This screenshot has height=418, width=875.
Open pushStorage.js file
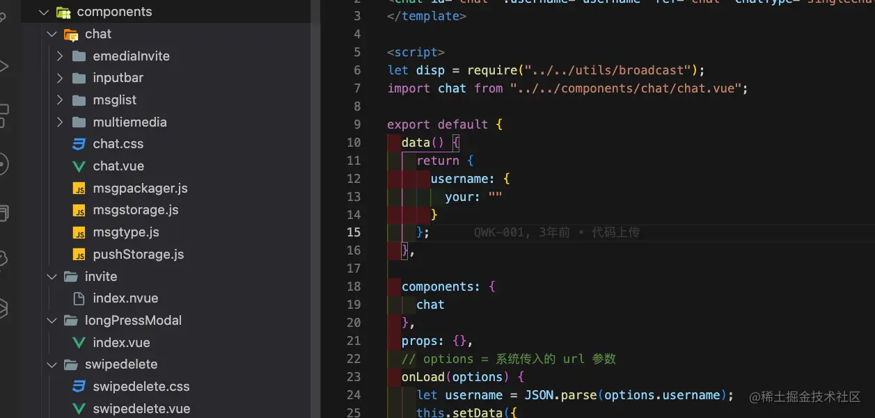[x=139, y=255]
